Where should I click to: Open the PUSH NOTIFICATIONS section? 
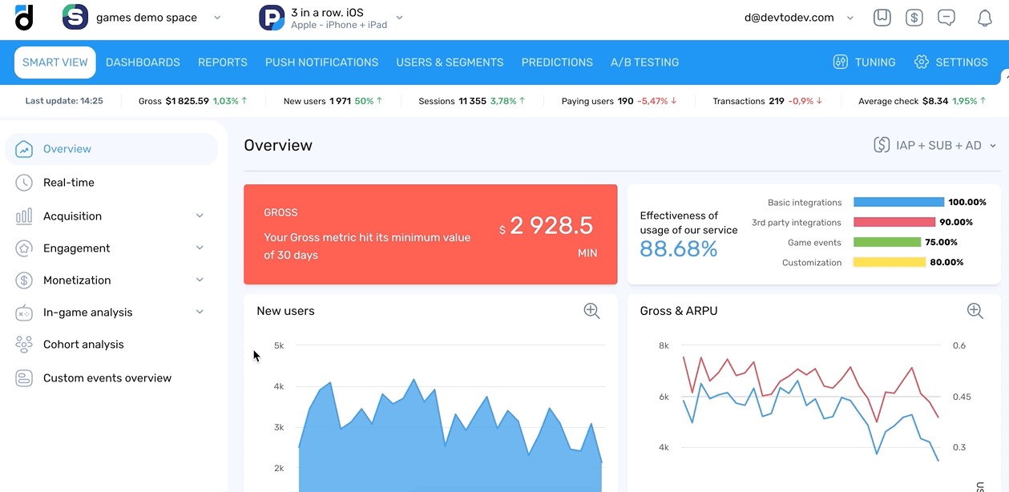coord(321,62)
